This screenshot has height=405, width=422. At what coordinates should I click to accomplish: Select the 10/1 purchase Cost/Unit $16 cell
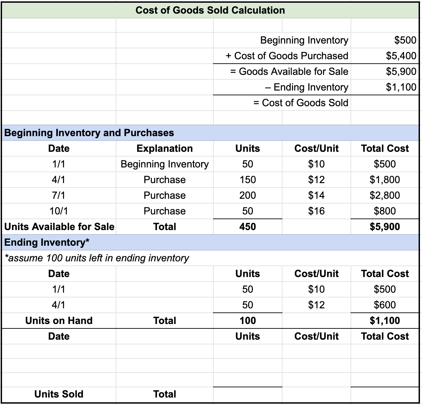pyautogui.click(x=316, y=211)
